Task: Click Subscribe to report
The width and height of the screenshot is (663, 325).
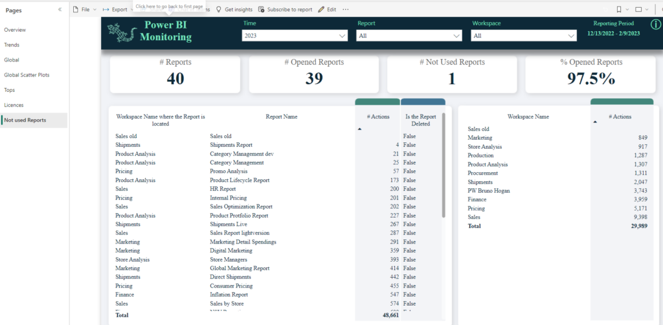Action: pos(285,9)
